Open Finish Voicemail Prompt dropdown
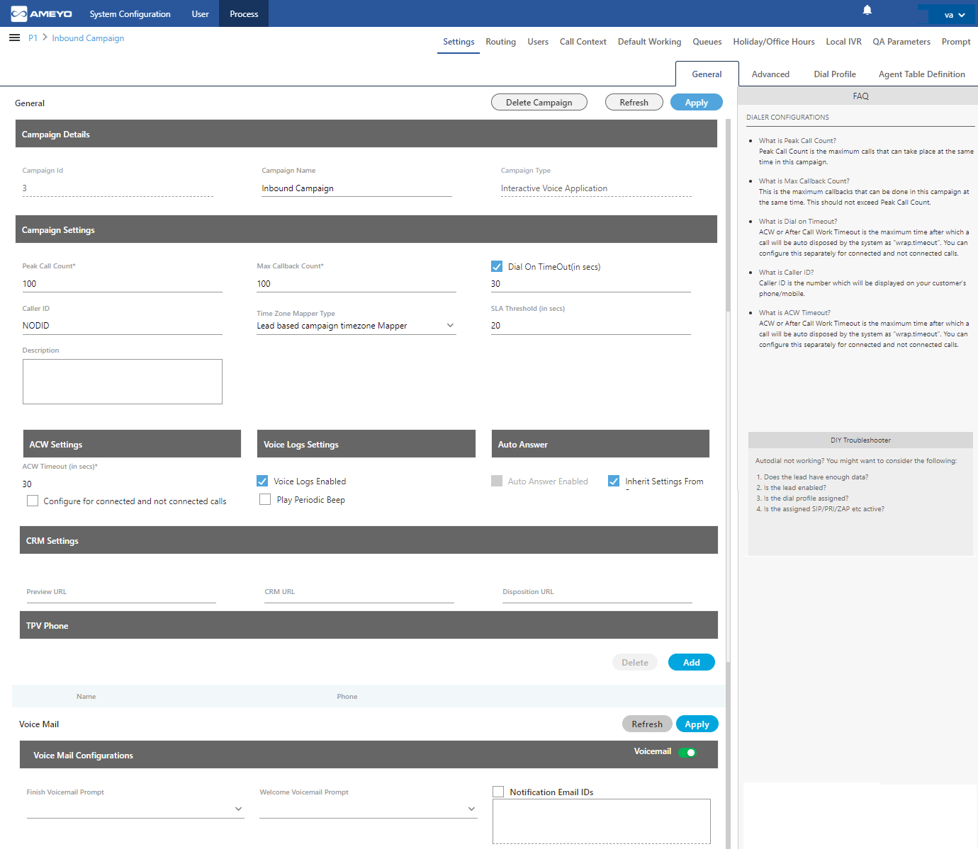The height and width of the screenshot is (849, 978). pyautogui.click(x=135, y=809)
